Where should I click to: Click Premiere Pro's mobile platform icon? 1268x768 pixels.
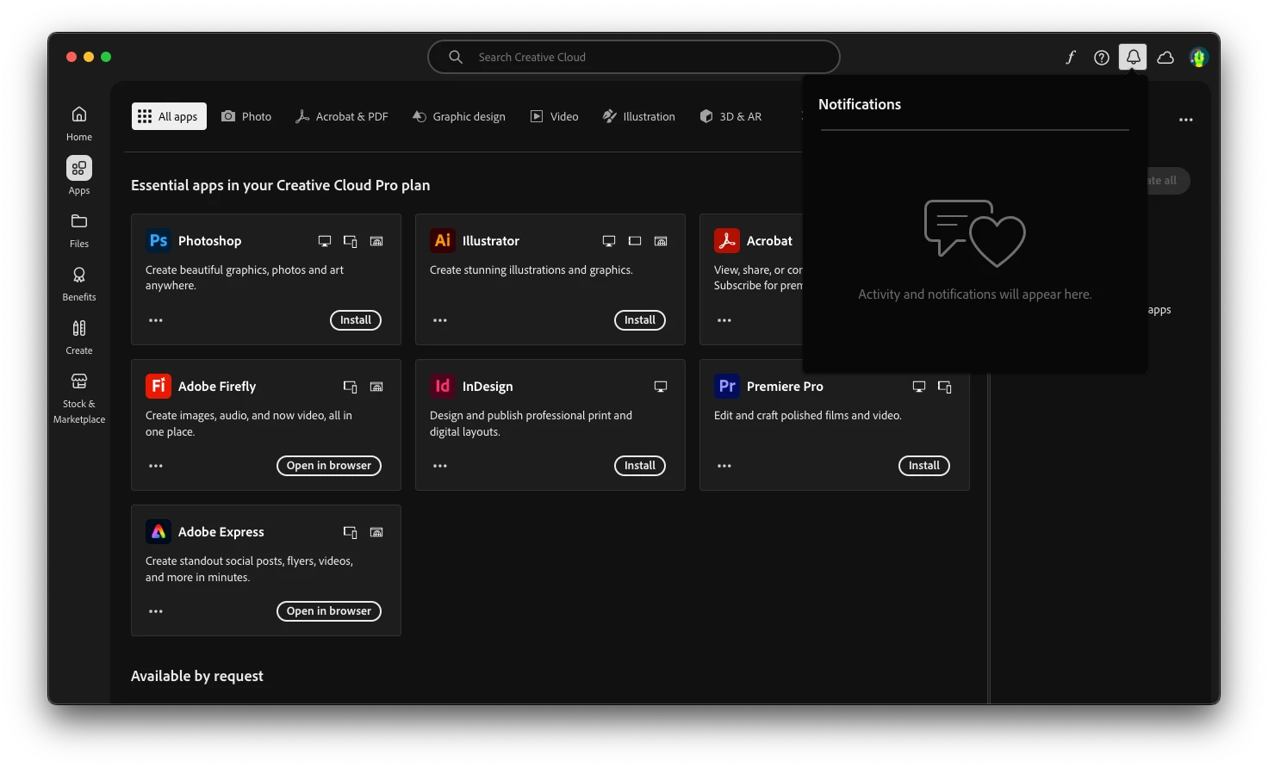(x=945, y=387)
